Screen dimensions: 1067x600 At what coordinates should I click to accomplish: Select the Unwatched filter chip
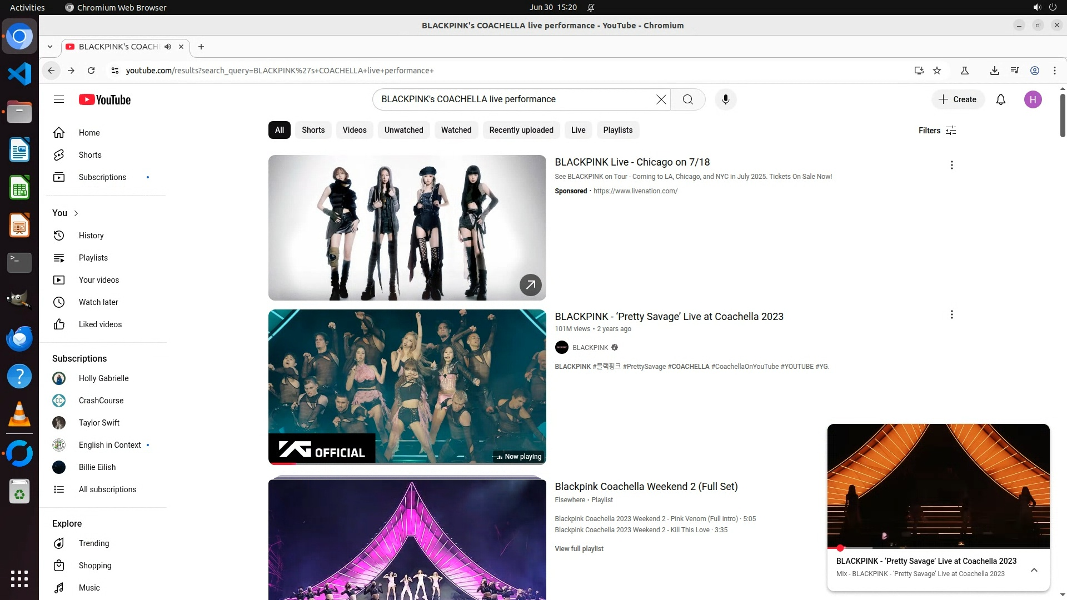click(x=403, y=130)
